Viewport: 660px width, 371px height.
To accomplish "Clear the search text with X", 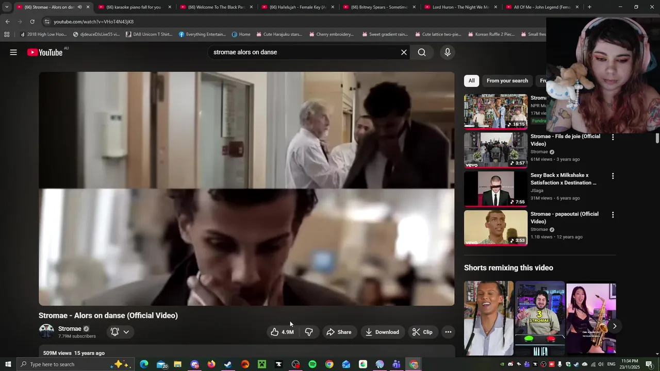I will (404, 52).
